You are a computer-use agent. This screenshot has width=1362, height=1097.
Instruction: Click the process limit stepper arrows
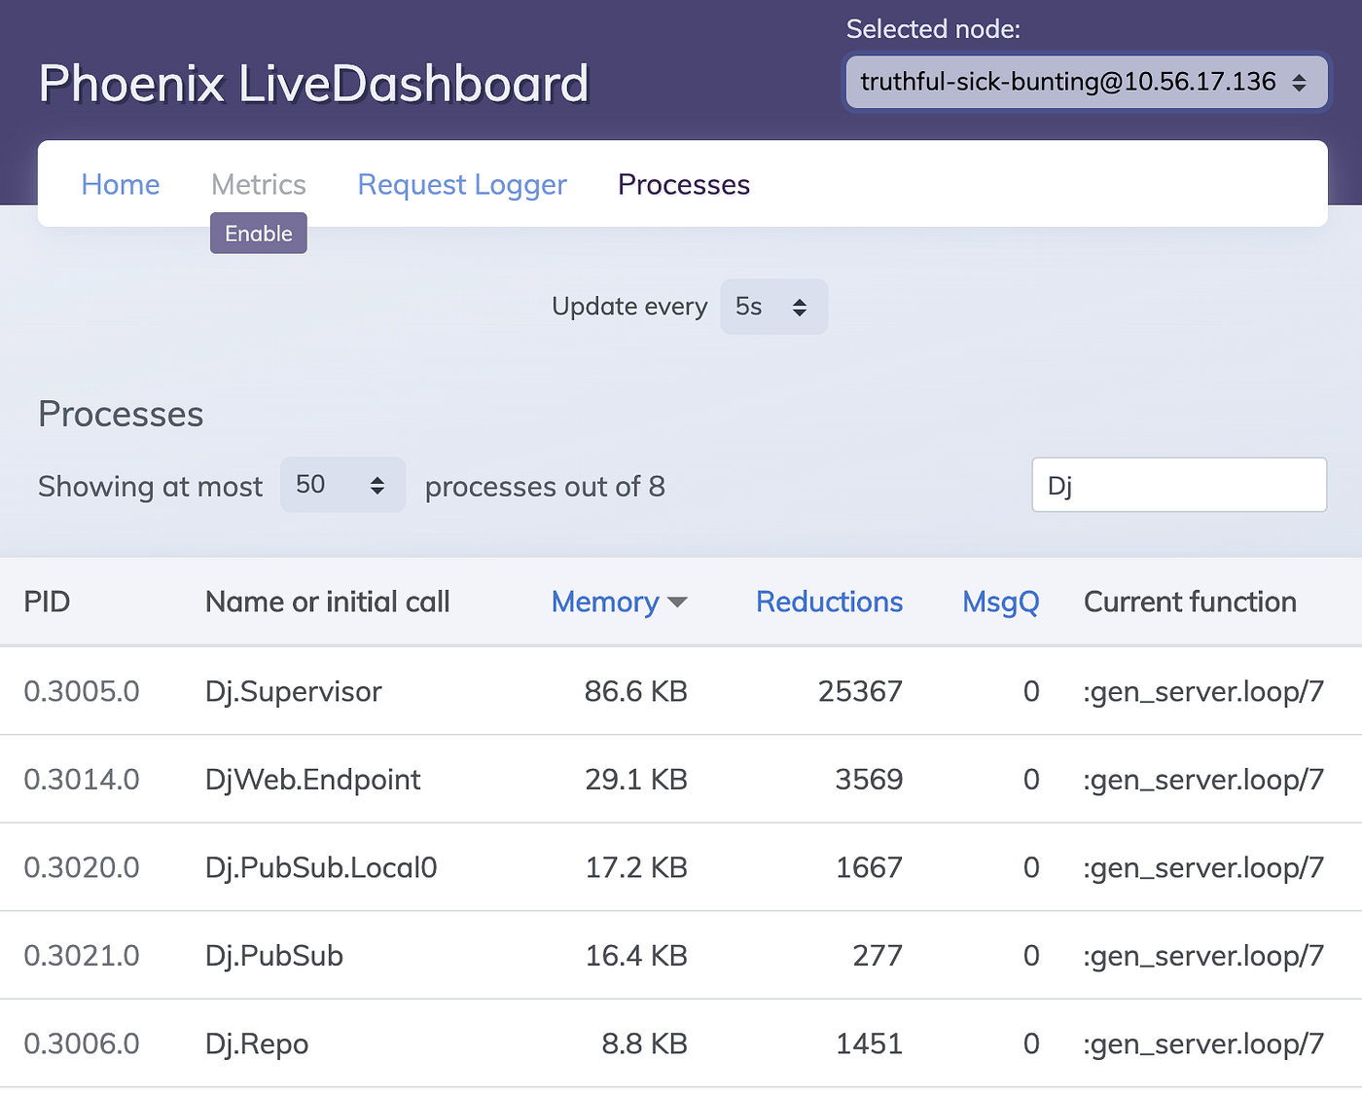coord(378,485)
